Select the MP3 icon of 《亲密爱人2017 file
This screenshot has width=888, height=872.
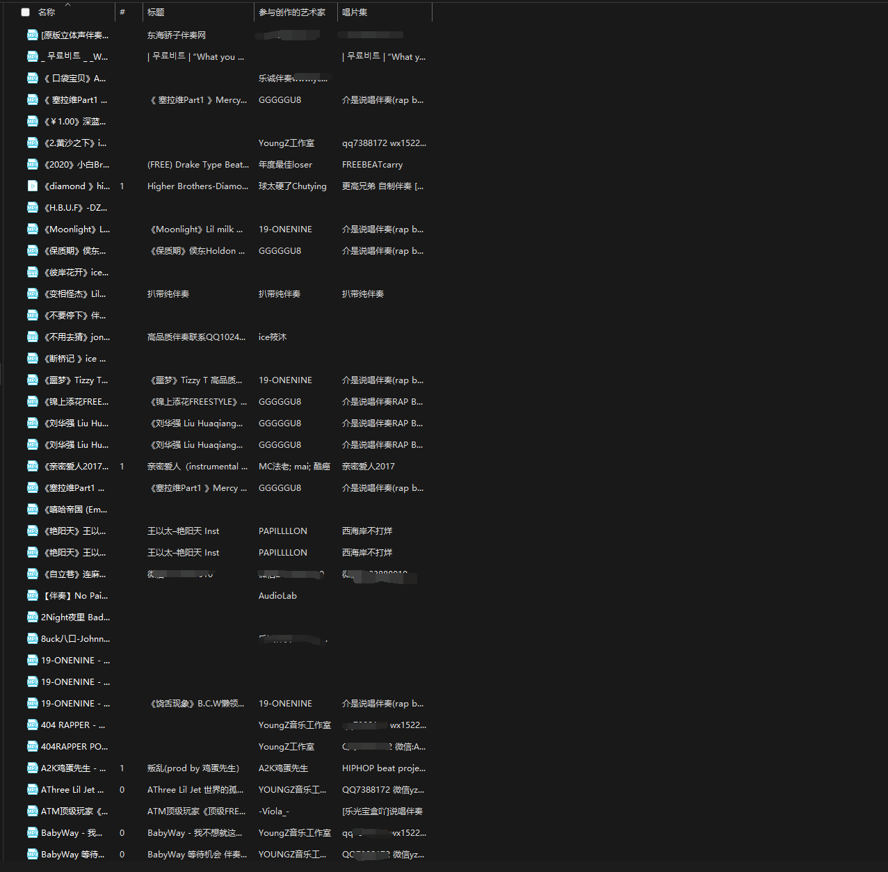pyautogui.click(x=32, y=467)
